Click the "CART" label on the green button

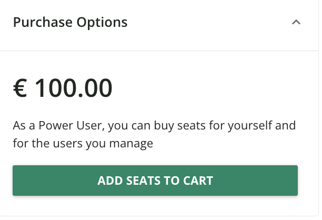[198, 181]
